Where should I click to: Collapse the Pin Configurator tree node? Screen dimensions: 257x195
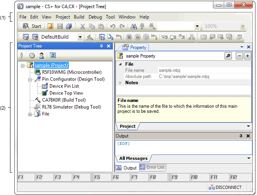coord(30,79)
